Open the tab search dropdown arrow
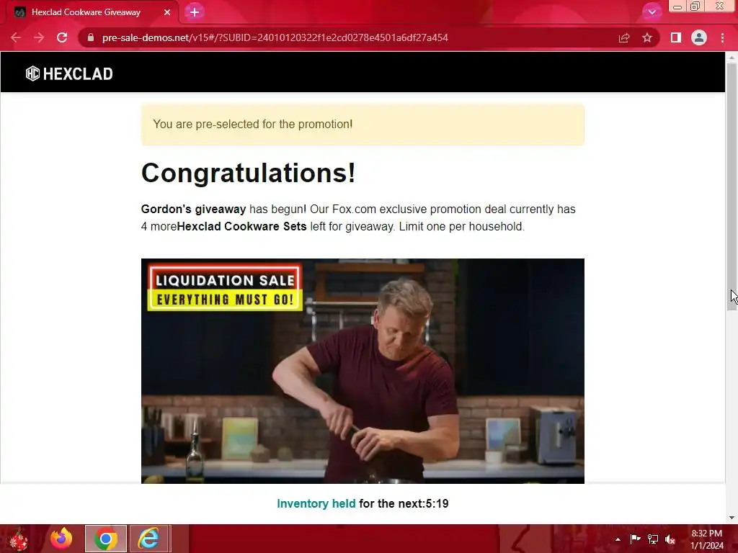Screen dimensions: 738x553 [652, 12]
